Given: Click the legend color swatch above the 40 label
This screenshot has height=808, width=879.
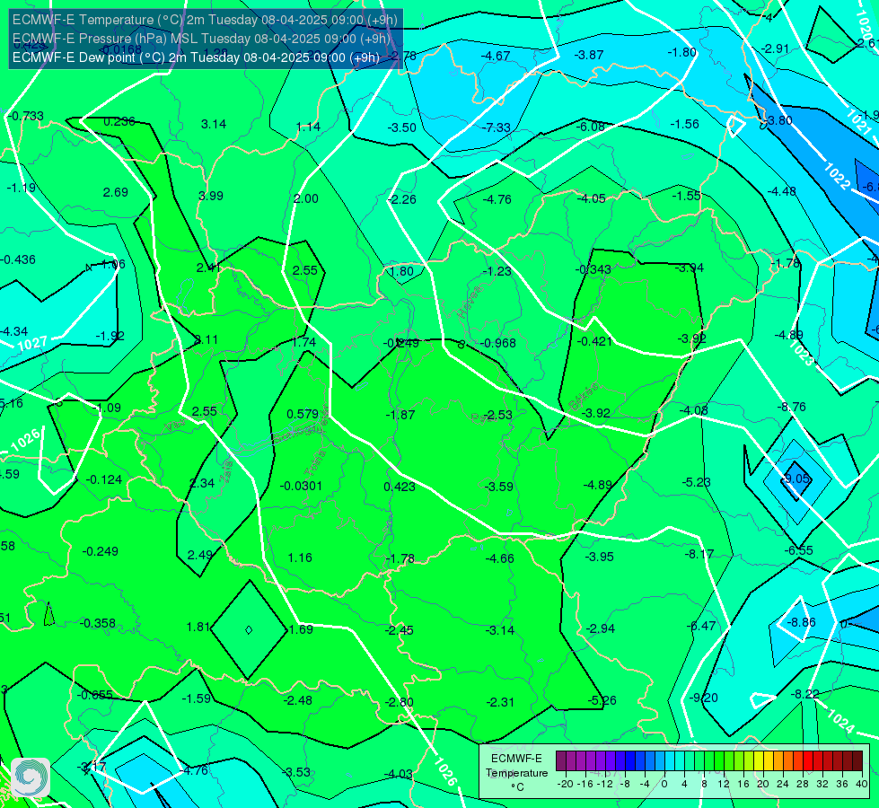Looking at the screenshot, I should tap(857, 761).
